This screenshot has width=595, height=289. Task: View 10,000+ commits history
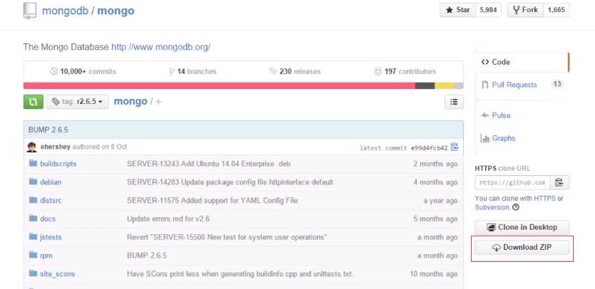coord(83,71)
